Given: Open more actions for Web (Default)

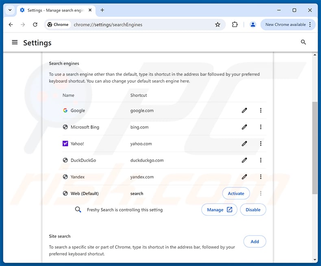Looking at the screenshot, I should pos(260,193).
